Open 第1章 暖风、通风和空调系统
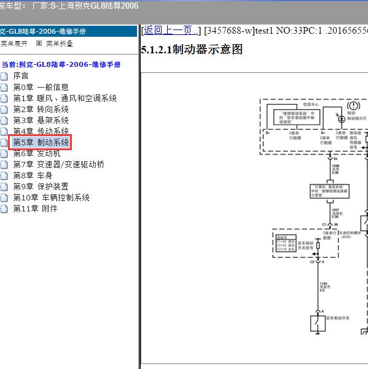 pos(65,98)
